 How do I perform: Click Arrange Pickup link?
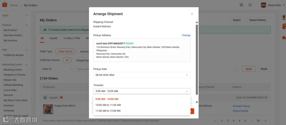pos(241,106)
